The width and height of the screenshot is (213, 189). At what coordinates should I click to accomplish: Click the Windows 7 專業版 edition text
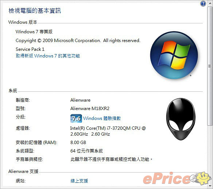pos(34,32)
